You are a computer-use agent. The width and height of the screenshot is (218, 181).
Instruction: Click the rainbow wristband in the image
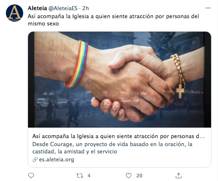76,65
